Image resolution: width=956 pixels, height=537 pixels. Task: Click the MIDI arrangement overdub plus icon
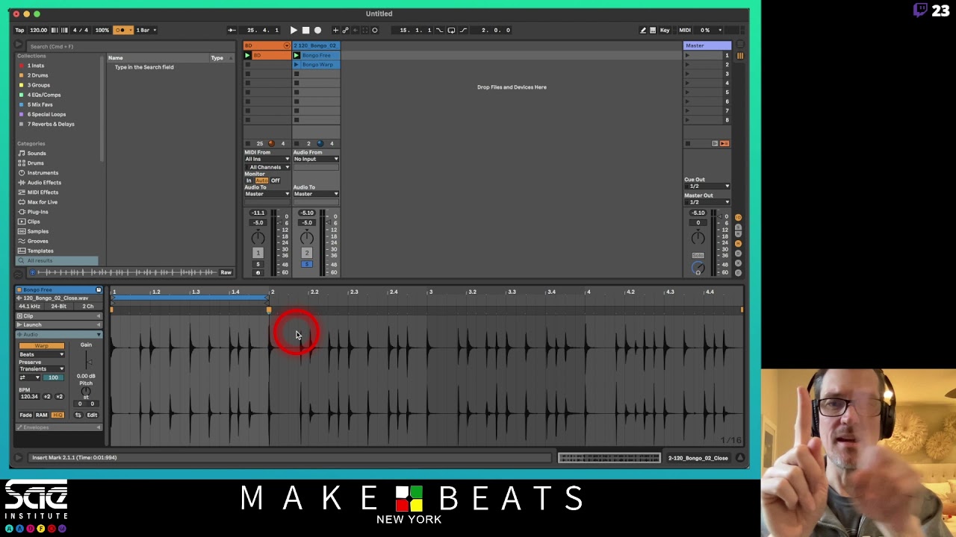click(x=335, y=30)
